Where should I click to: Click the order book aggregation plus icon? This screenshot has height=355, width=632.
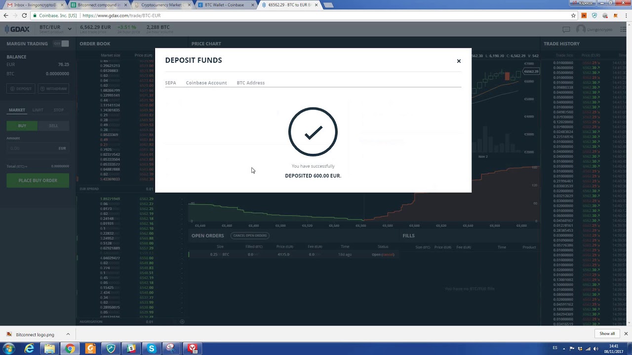182,321
